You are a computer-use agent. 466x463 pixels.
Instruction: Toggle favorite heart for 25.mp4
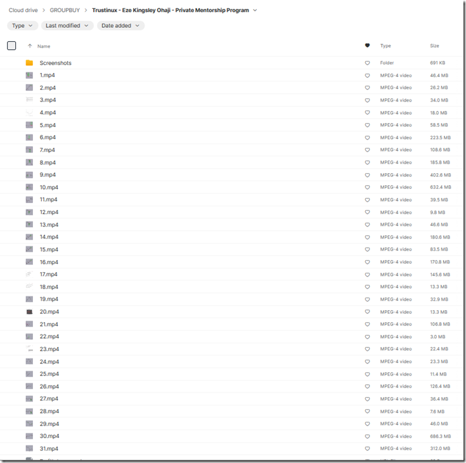[367, 374]
